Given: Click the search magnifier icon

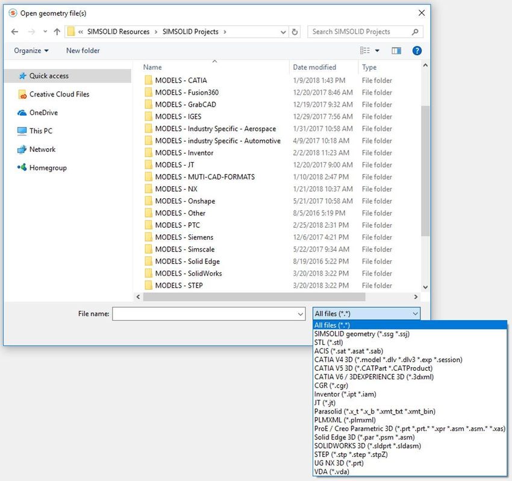Looking at the screenshot, I should coord(415,32).
